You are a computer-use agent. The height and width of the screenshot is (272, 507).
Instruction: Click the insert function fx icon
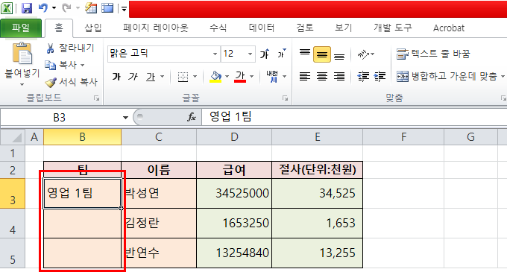click(x=192, y=117)
